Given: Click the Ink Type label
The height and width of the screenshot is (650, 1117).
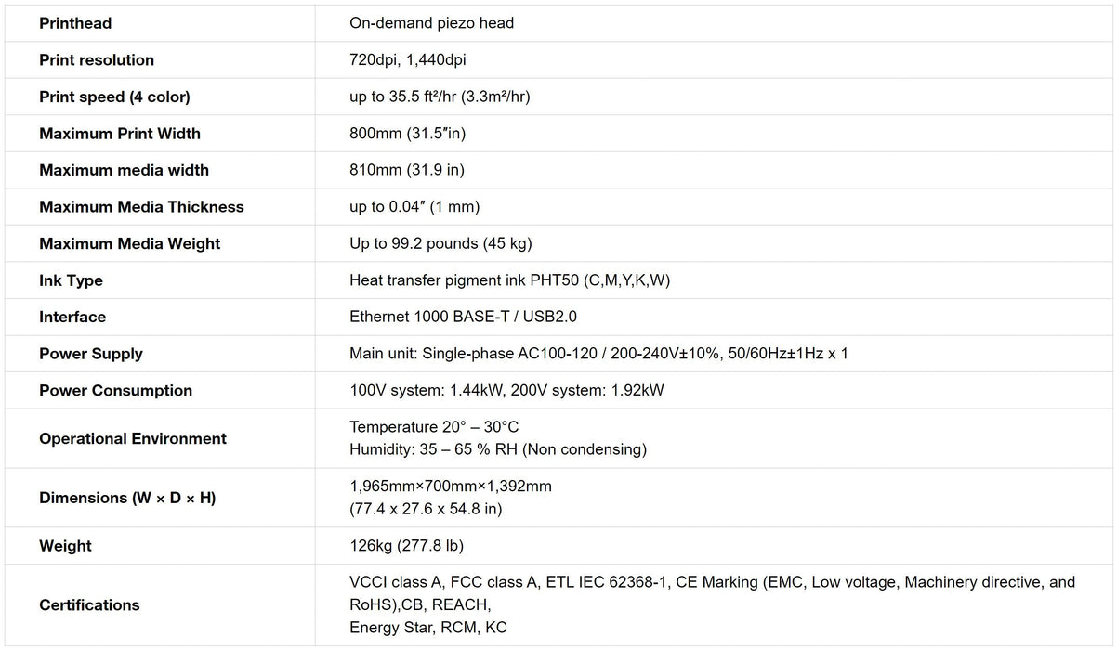Looking at the screenshot, I should (71, 280).
